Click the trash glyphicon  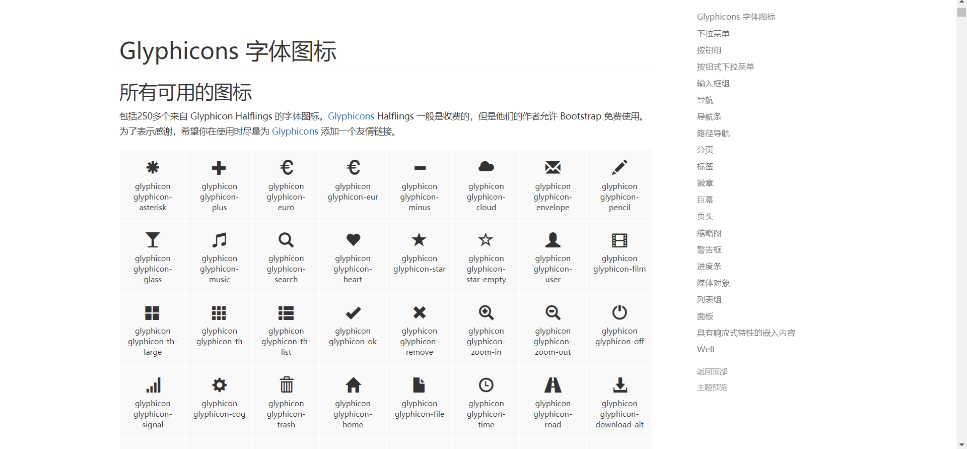[x=286, y=384]
